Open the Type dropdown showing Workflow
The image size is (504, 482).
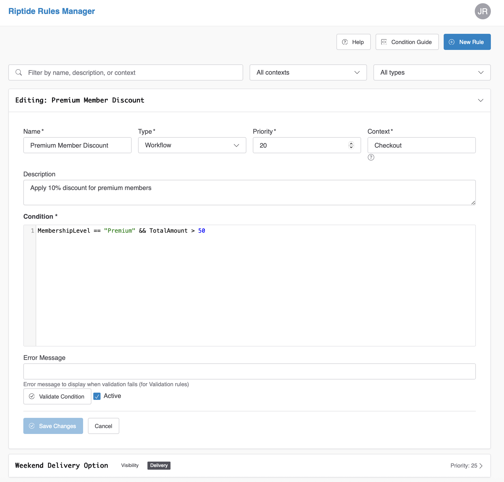[192, 145]
